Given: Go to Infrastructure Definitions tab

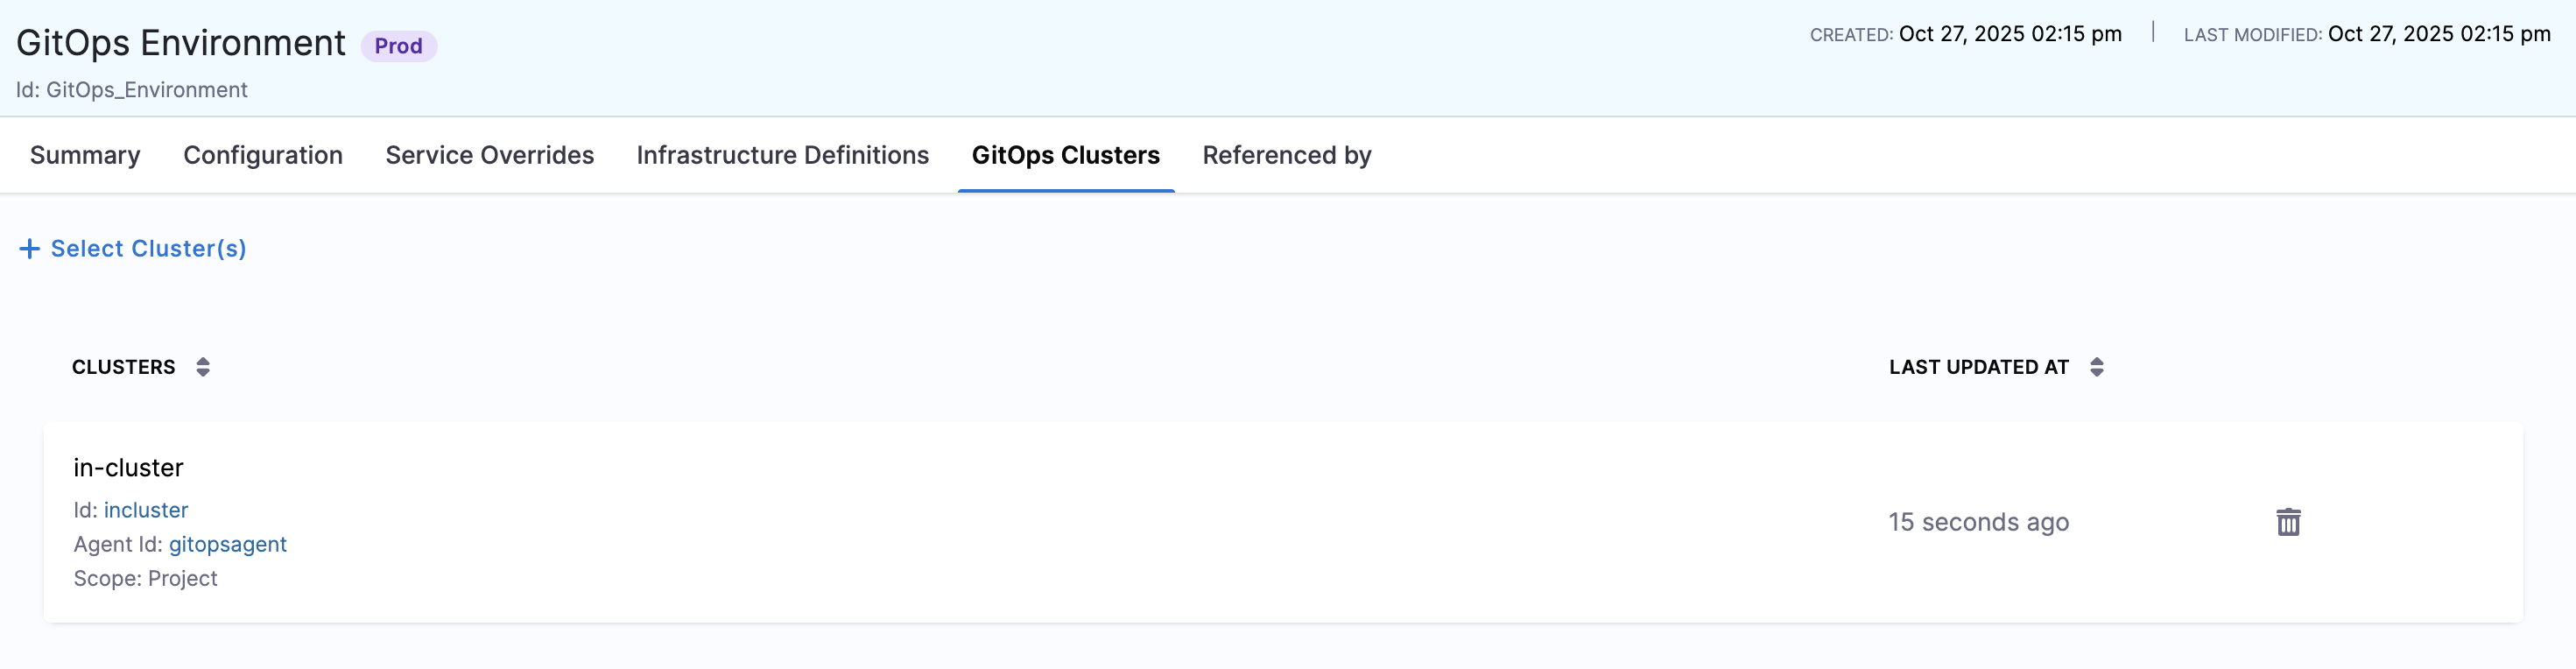Looking at the screenshot, I should (782, 155).
